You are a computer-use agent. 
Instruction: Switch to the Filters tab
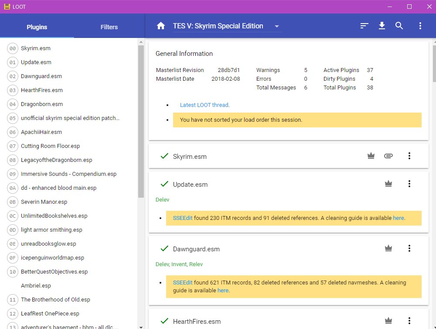point(109,27)
